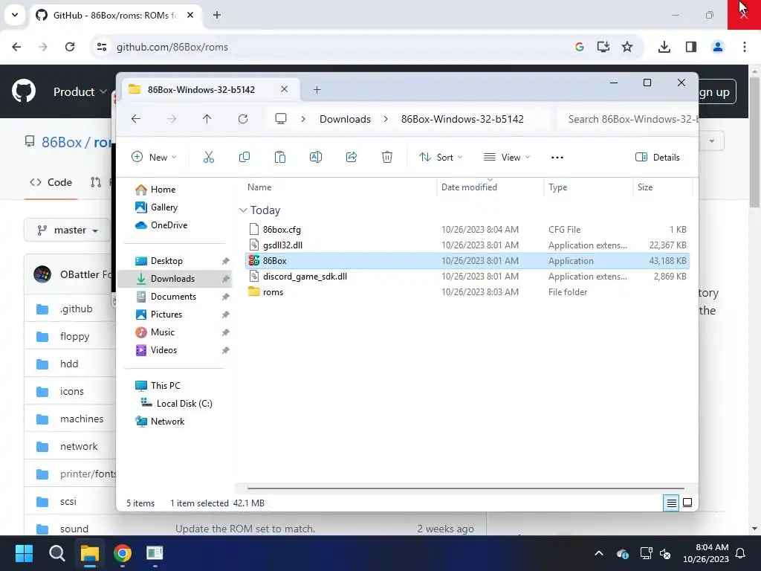Click the Rename icon in Explorer toolbar
Image resolution: width=761 pixels, height=571 pixels.
tap(315, 158)
